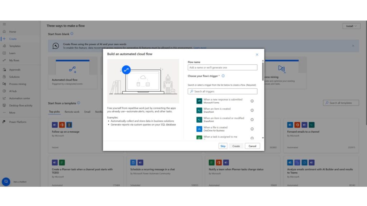Image resolution: width=367 pixels, height=206 pixels.
Task: Select When a new response is submitted trigger
Action: point(222,101)
